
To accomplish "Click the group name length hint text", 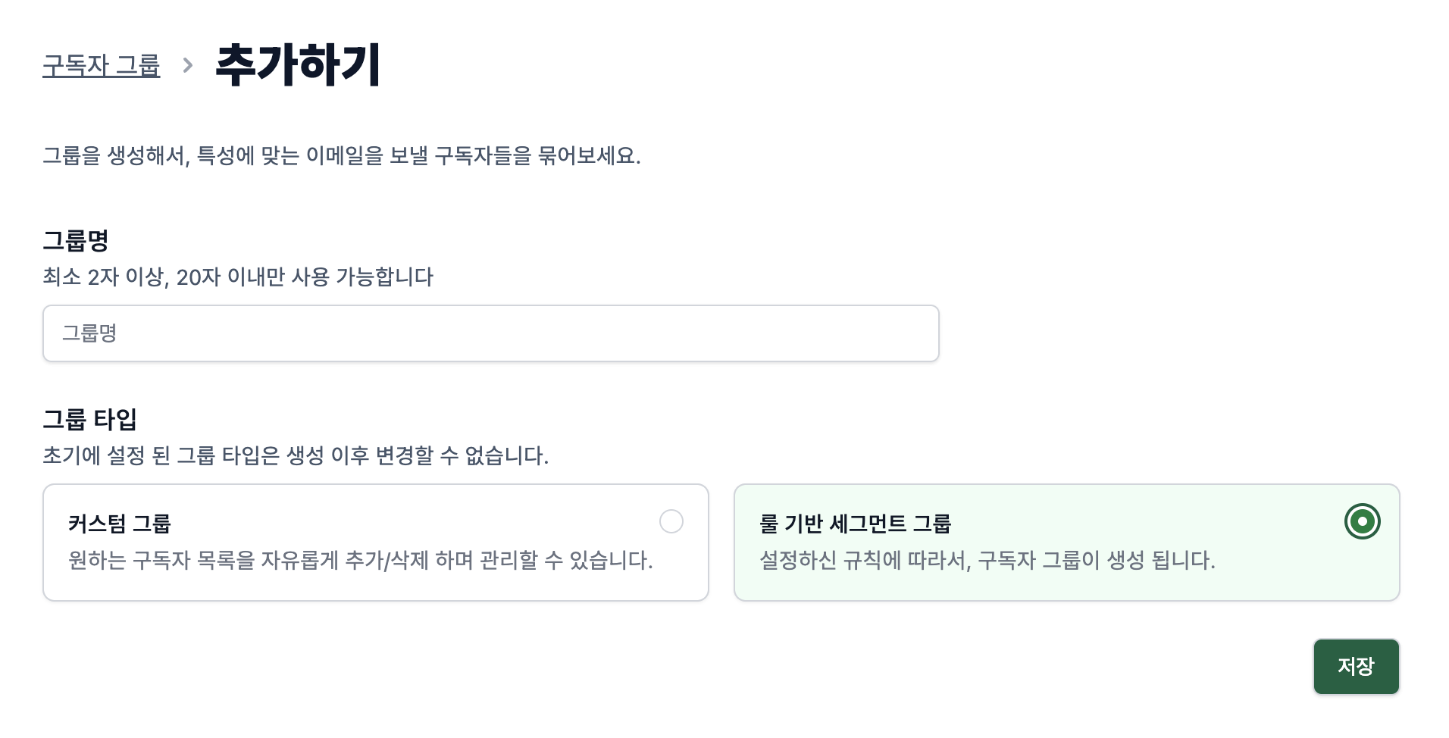I will pyautogui.click(x=239, y=277).
